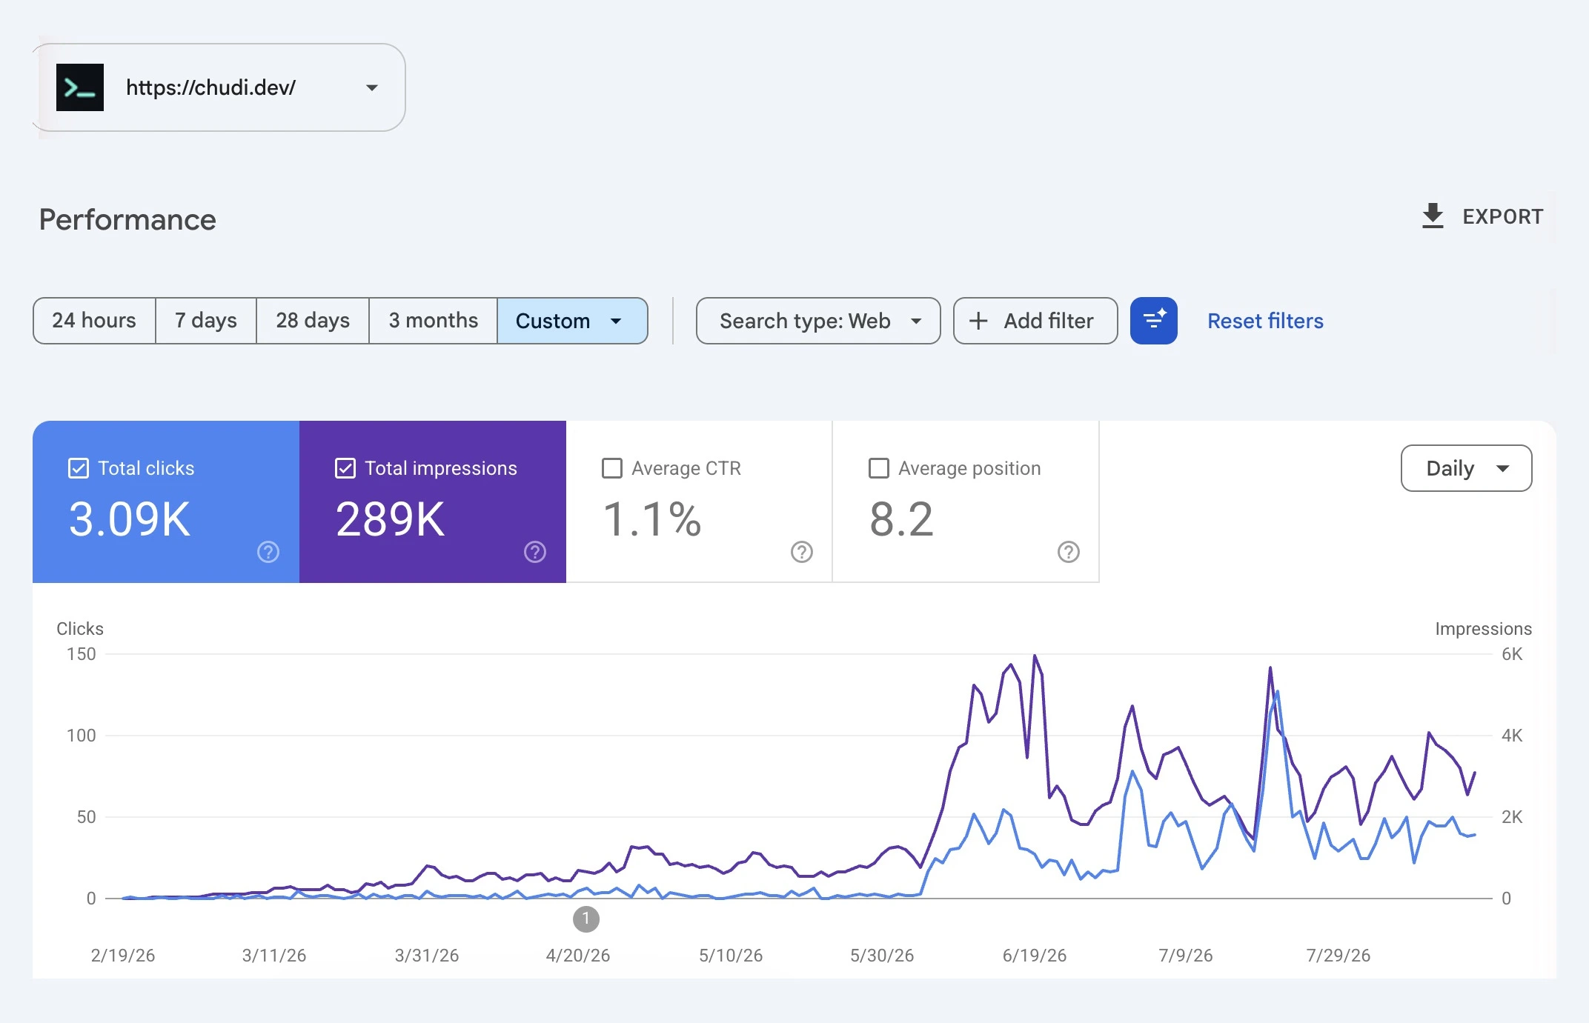Screen dimensions: 1589x1023
Task: Click the help icon in Total clicks card
Action: 268,552
